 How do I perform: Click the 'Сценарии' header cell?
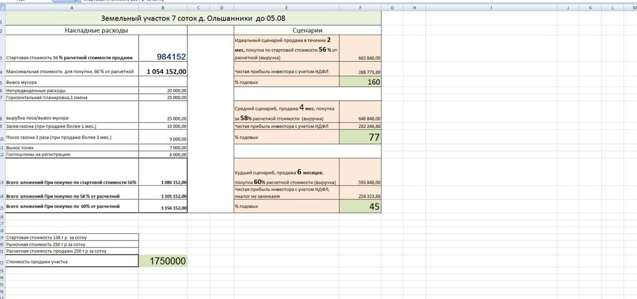click(x=307, y=31)
